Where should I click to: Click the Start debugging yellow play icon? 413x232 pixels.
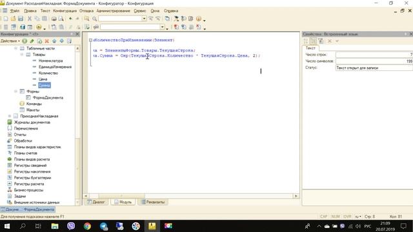click(x=39, y=27)
